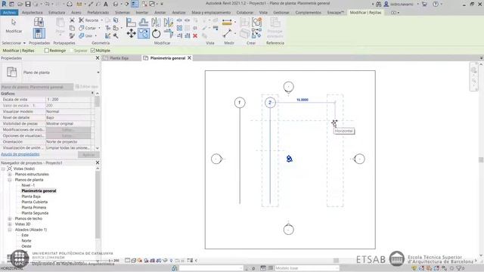Select Mirror - Draw Axis tool

tap(168, 22)
